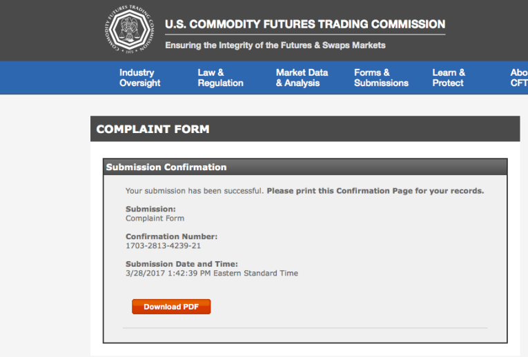Open the partially visible About CFTC menu
The image size is (528, 357).
tap(518, 78)
